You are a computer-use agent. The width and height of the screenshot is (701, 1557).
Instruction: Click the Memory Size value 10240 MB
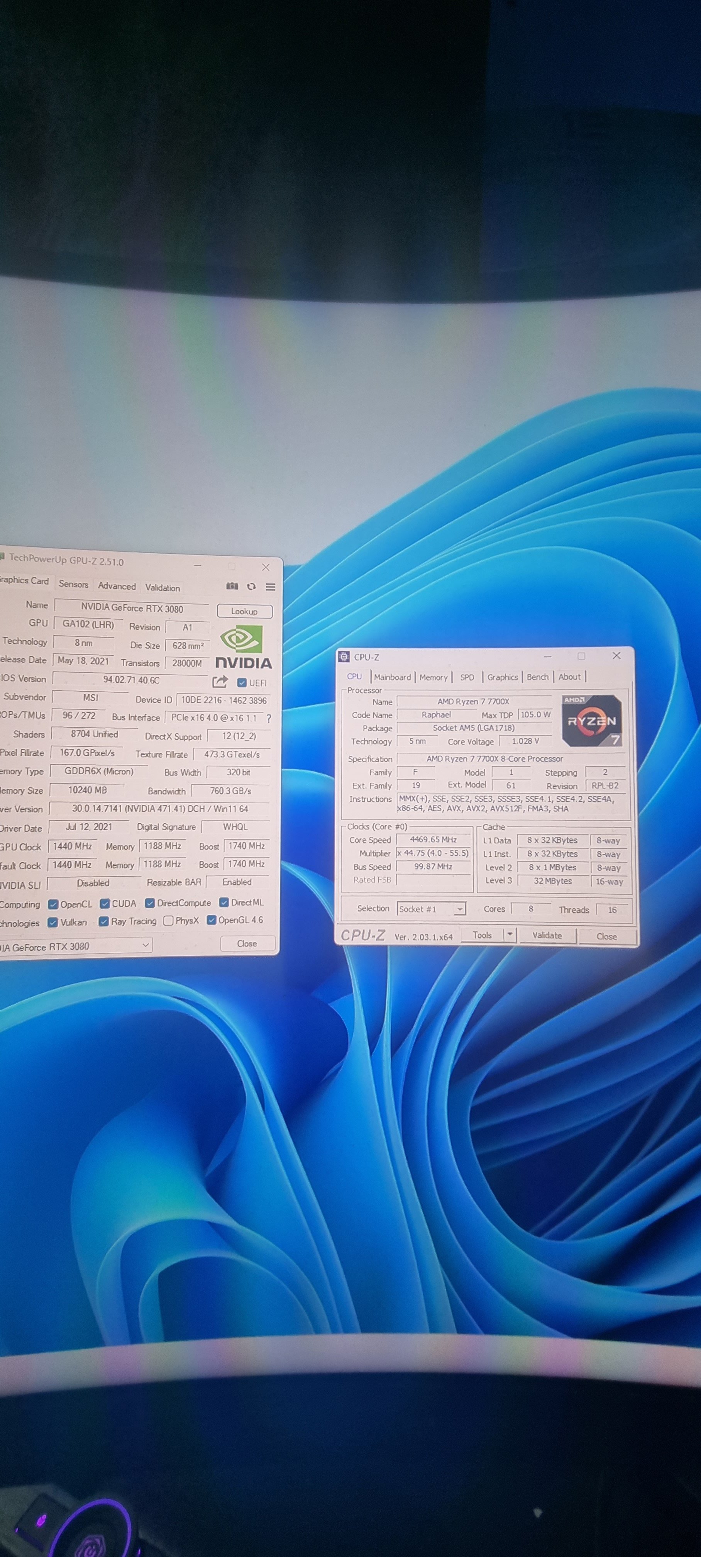(88, 790)
